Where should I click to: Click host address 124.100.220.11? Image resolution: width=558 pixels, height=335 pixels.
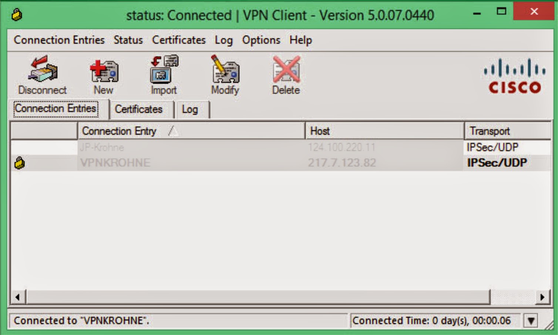[x=342, y=147]
